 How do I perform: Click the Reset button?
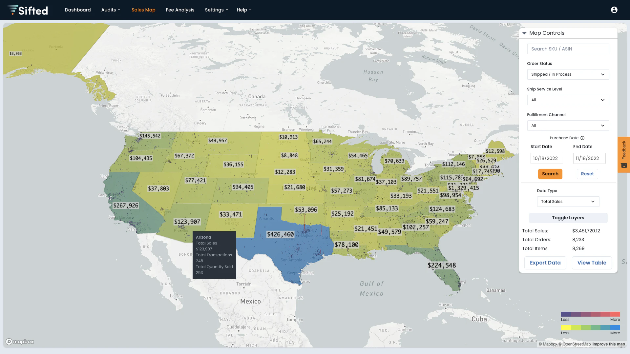click(587, 174)
